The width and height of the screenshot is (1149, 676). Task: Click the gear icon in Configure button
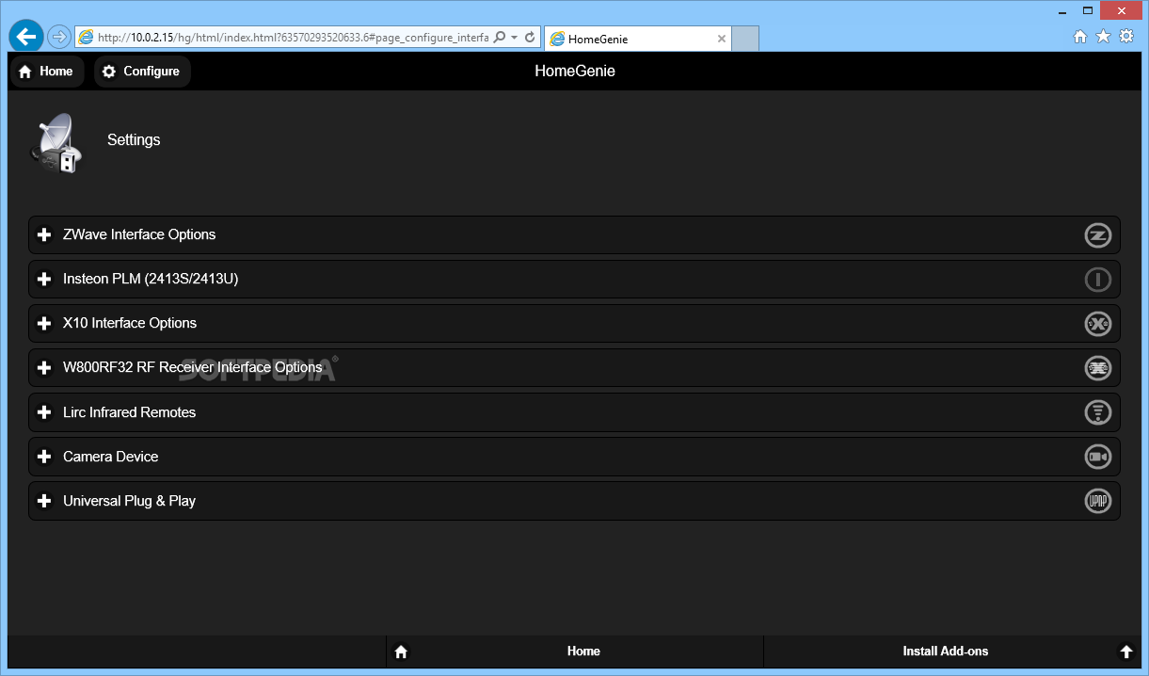(109, 72)
